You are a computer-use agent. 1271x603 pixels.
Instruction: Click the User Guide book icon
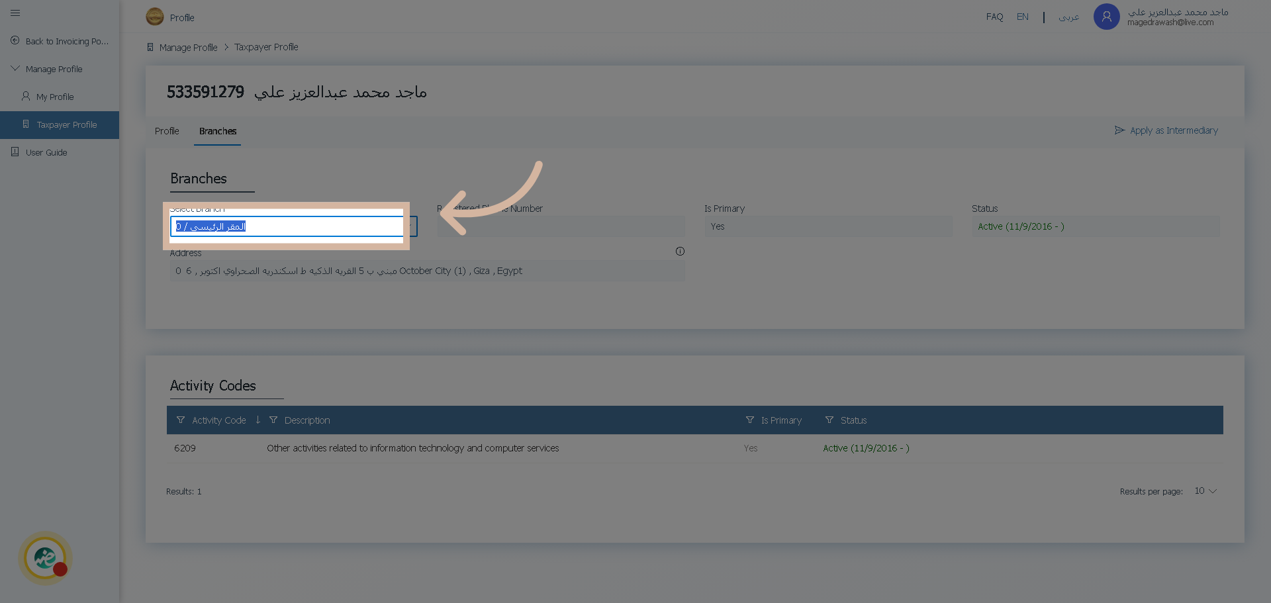click(15, 152)
